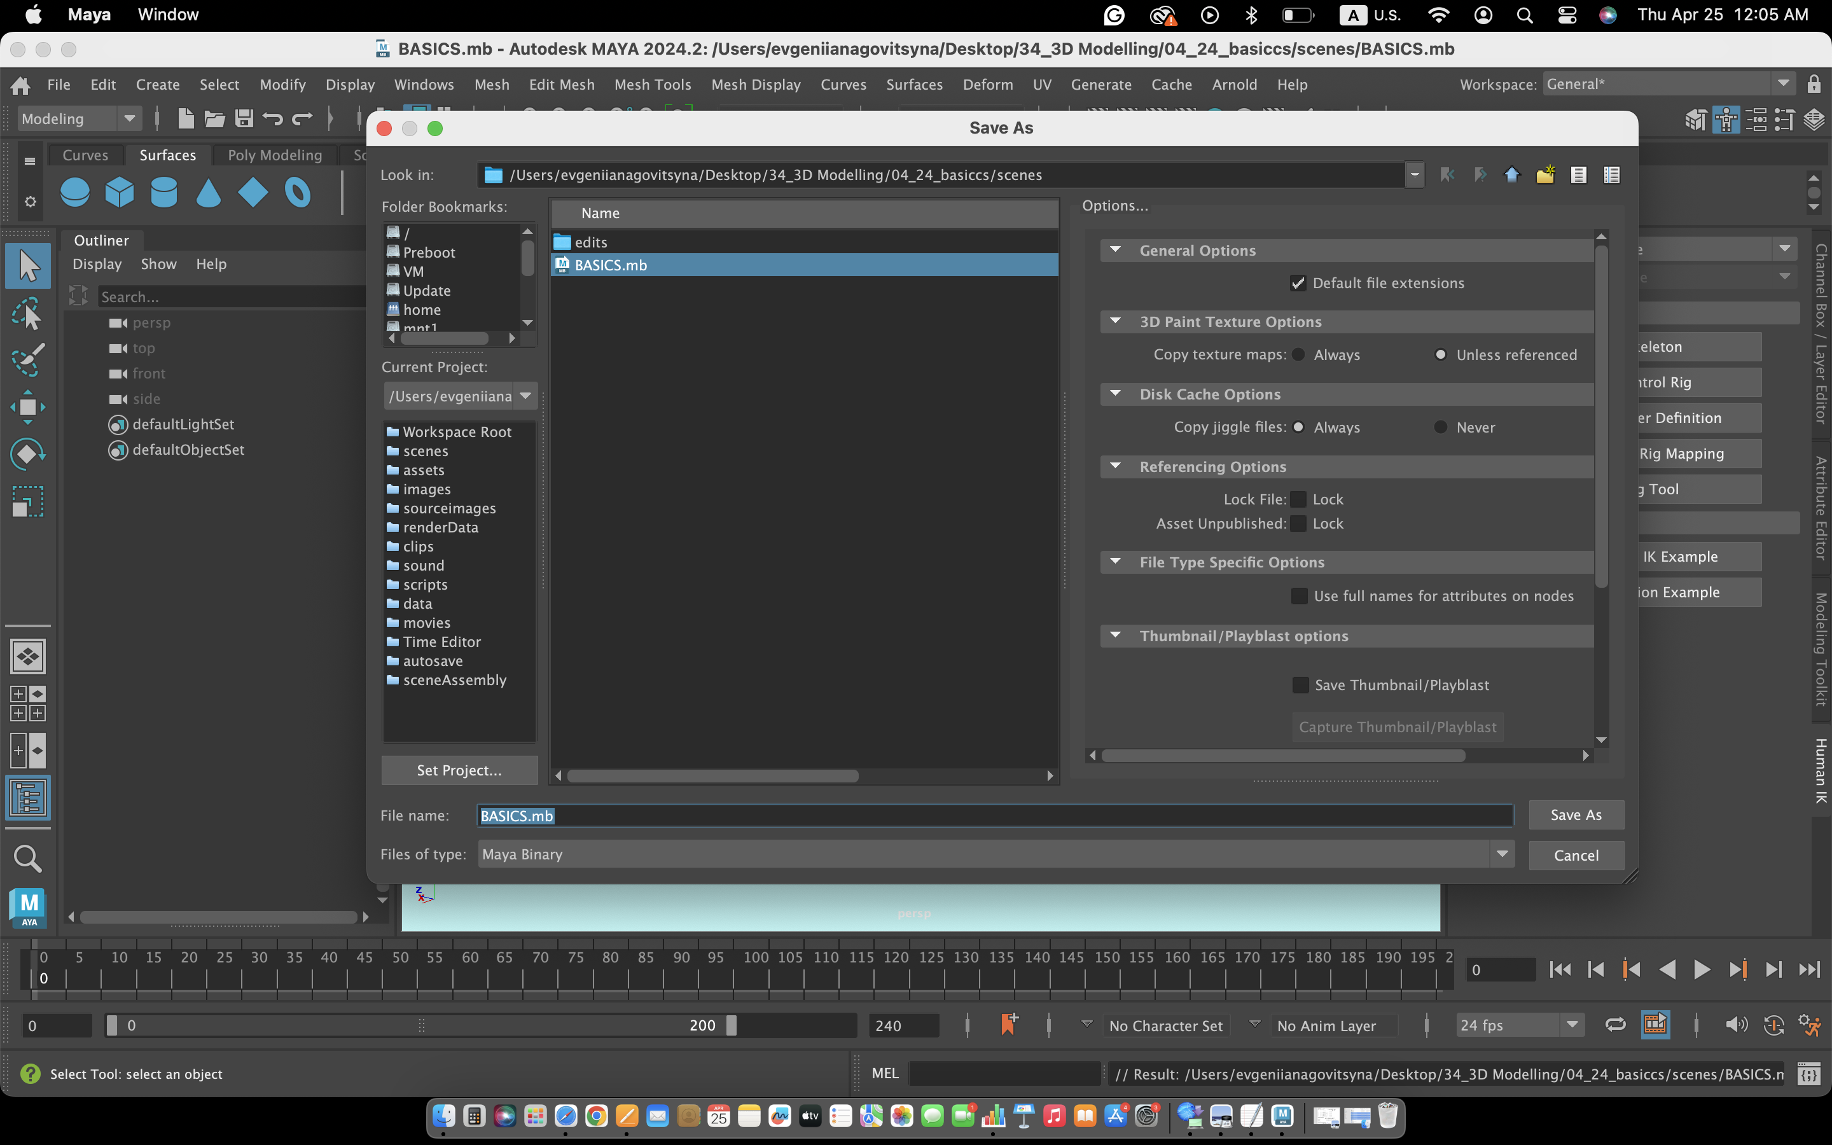The width and height of the screenshot is (1832, 1145).
Task: Select Unless referenced radio button
Action: point(1441,354)
